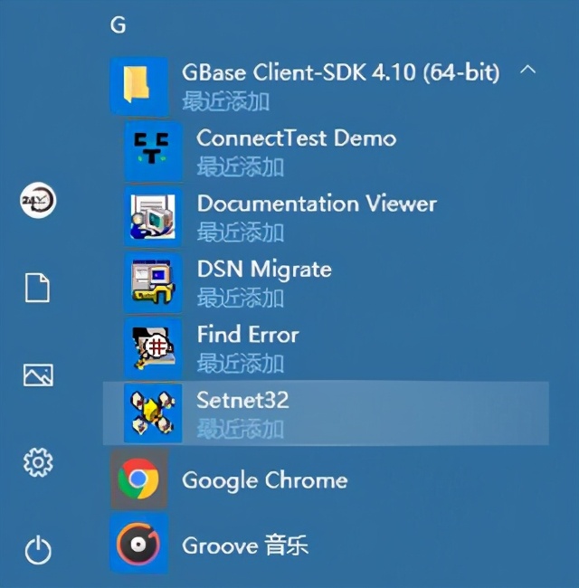Click the Find Error label
The height and width of the screenshot is (588, 579).
coord(248,334)
